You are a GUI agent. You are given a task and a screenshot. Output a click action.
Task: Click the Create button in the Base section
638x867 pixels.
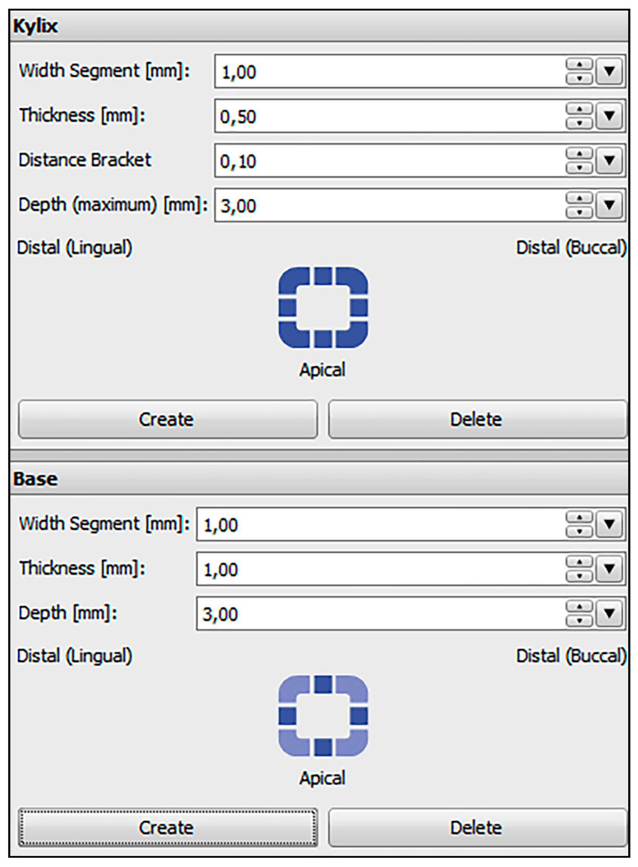pyautogui.click(x=168, y=828)
